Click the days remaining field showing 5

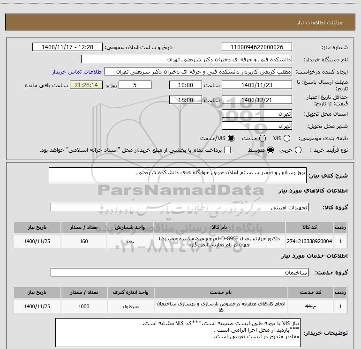click(135, 85)
